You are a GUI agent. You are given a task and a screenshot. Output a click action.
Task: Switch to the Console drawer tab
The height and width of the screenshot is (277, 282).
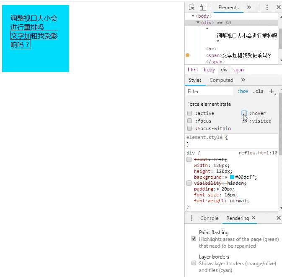(x=210, y=218)
